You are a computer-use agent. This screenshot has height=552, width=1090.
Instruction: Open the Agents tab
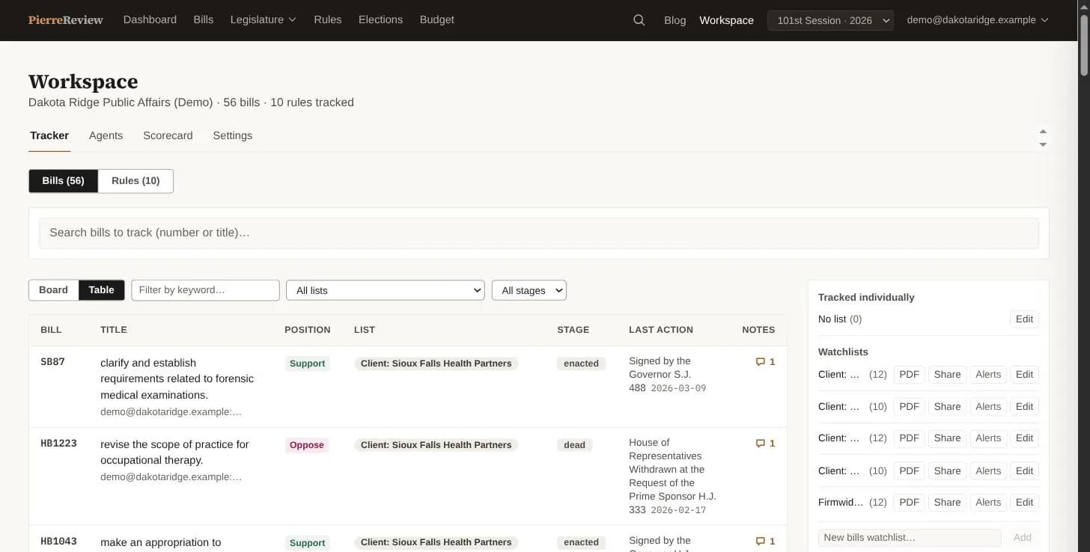[106, 135]
